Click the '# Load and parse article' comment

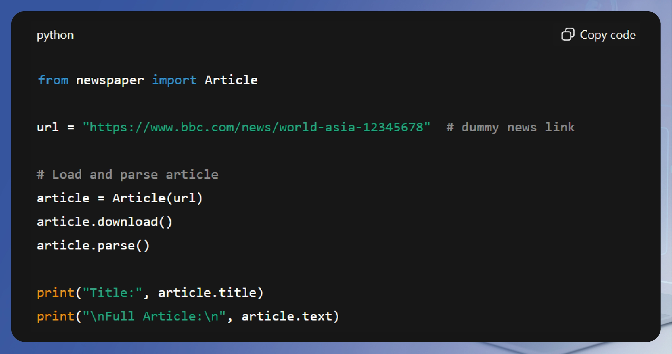click(x=128, y=175)
